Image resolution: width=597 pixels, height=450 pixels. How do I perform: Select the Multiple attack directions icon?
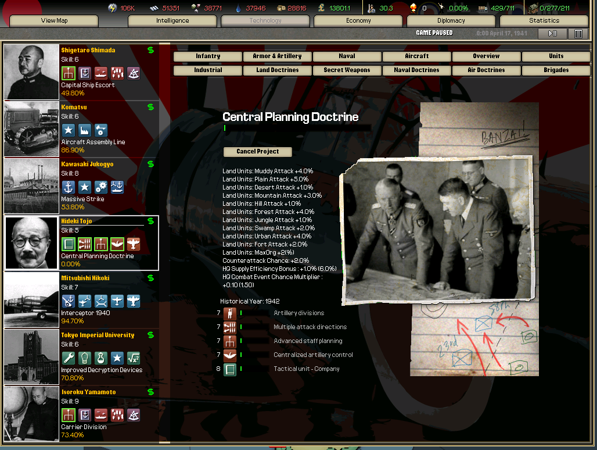point(230,327)
